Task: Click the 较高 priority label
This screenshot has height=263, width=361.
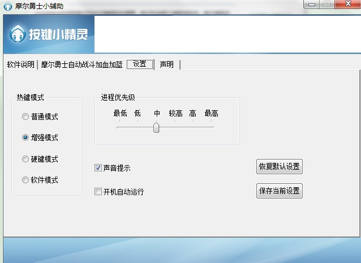Action: [x=175, y=113]
